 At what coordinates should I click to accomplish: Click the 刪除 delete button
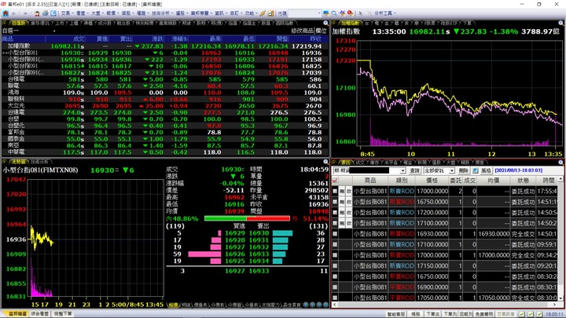(464, 170)
